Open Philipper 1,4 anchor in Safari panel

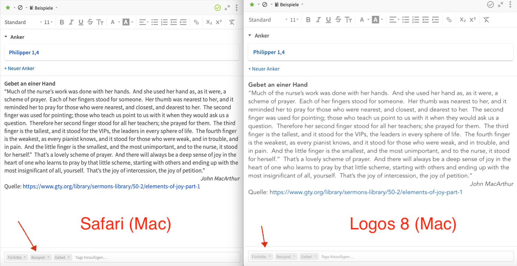click(x=24, y=53)
